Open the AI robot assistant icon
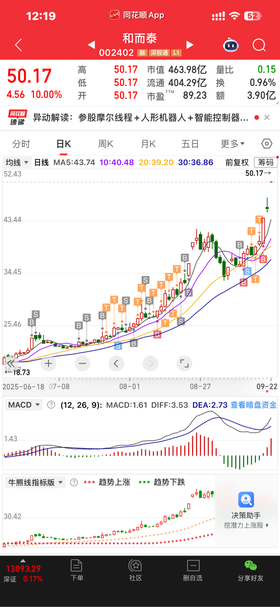 point(231,45)
